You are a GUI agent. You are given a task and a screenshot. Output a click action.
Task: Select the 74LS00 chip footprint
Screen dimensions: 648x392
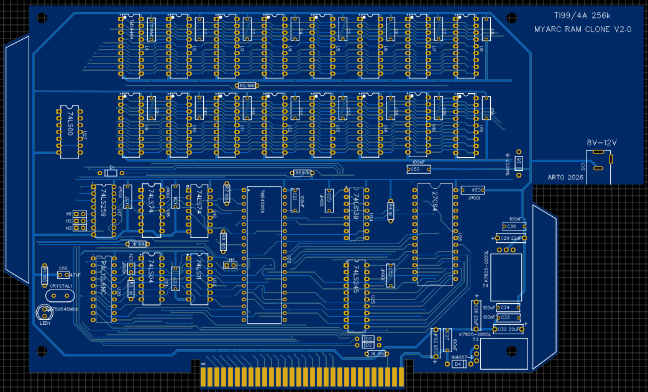70,131
